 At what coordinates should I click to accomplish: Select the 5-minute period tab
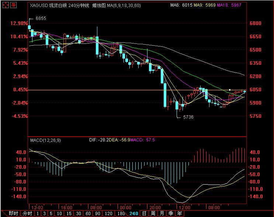51,213
